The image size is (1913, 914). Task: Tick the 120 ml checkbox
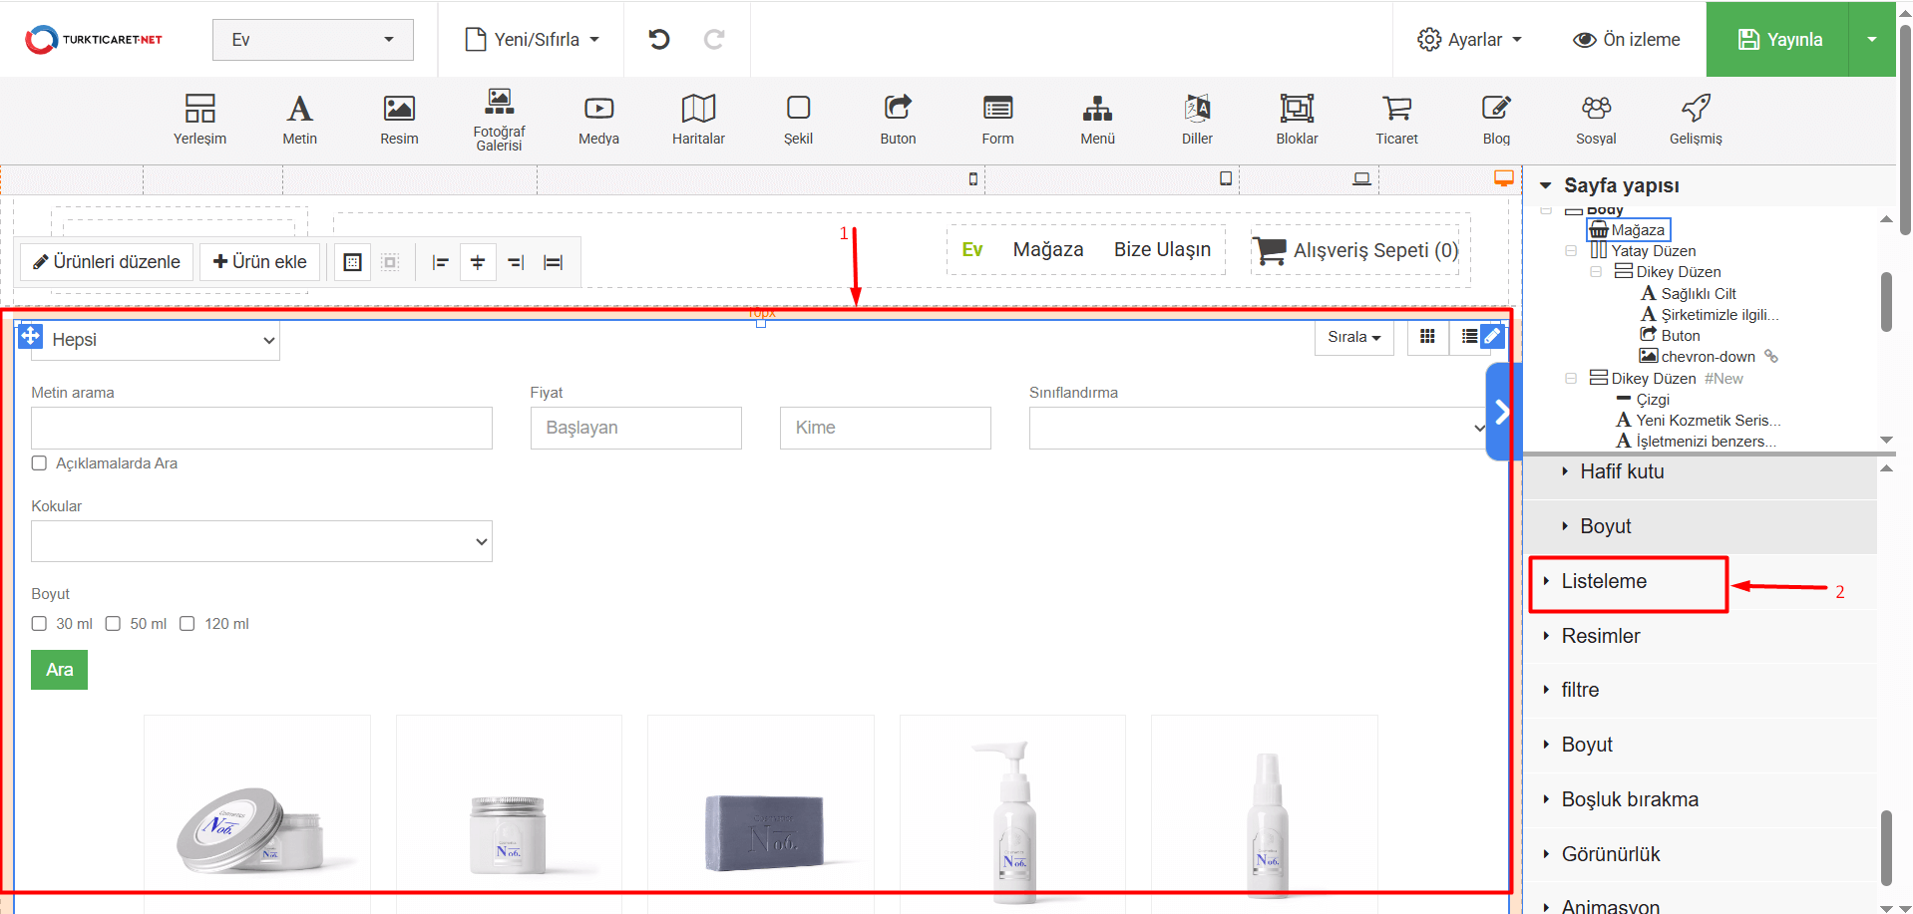[x=188, y=624]
